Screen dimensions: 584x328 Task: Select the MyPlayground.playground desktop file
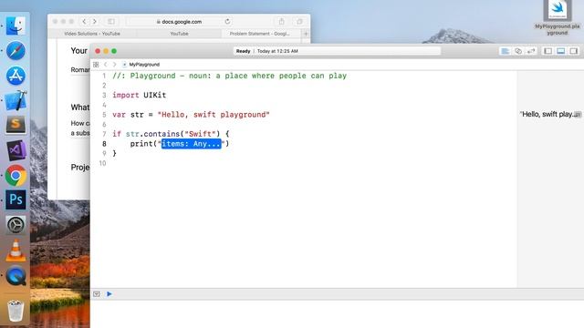[x=558, y=18]
